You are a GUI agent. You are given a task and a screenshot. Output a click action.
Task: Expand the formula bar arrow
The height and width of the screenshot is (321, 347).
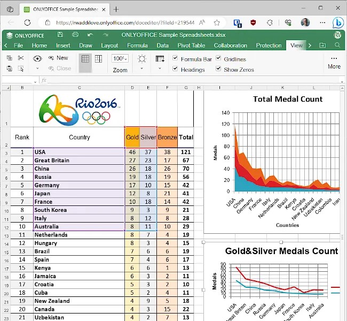pos(342,82)
